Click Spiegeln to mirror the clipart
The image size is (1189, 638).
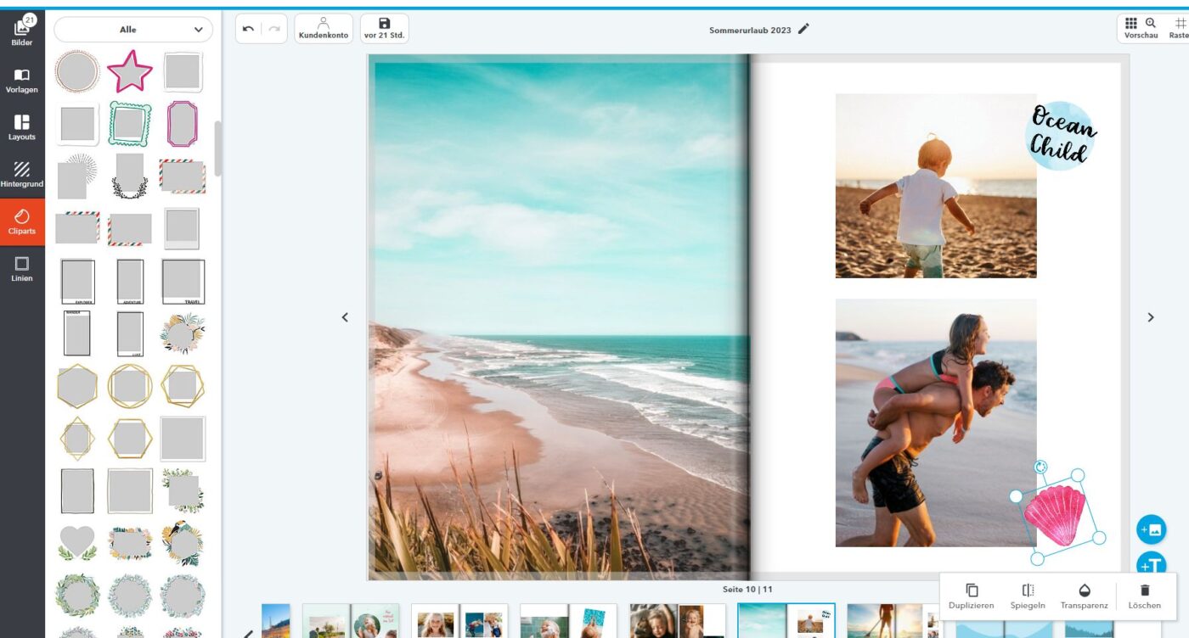(1028, 596)
